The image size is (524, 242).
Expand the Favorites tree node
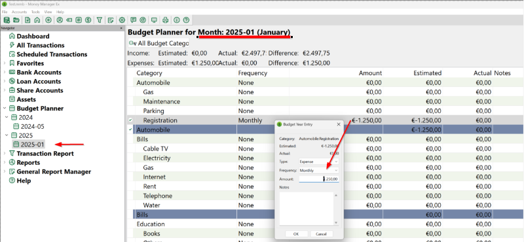point(5,63)
